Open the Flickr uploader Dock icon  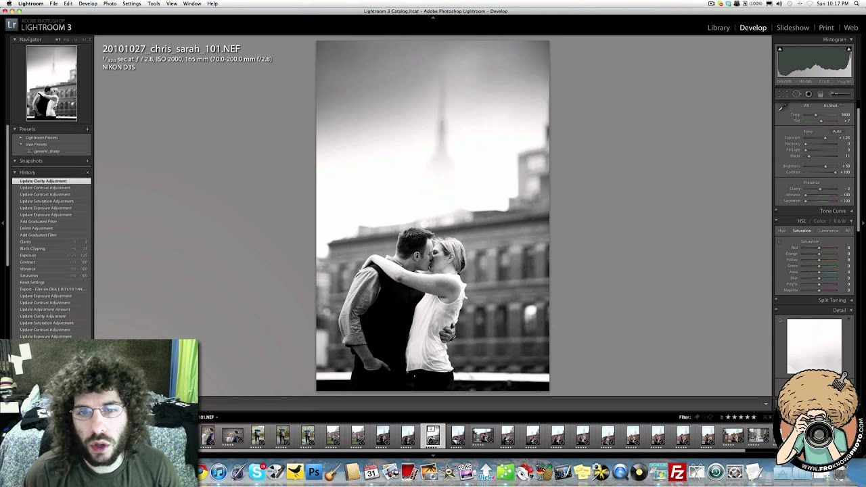click(486, 471)
